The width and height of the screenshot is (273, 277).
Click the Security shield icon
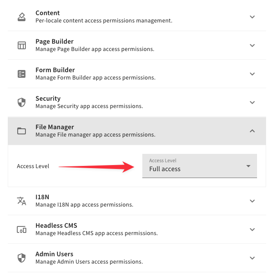[x=22, y=102]
